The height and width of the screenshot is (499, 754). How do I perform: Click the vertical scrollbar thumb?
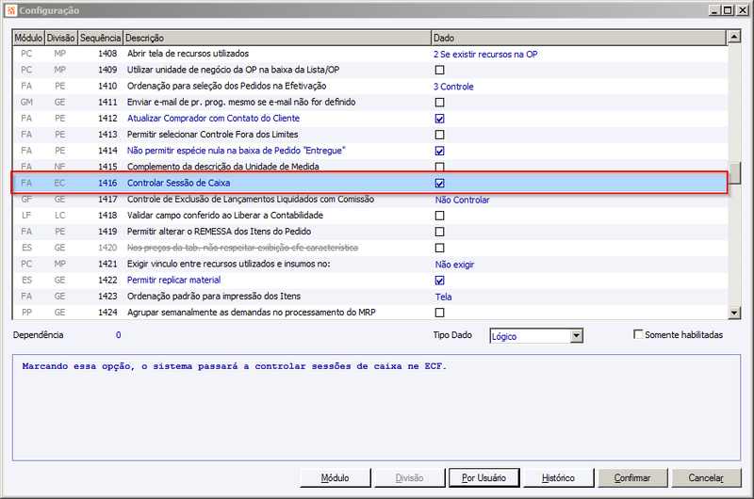click(x=734, y=173)
